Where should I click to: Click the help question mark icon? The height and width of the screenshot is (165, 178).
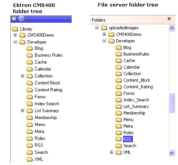(22, 19)
